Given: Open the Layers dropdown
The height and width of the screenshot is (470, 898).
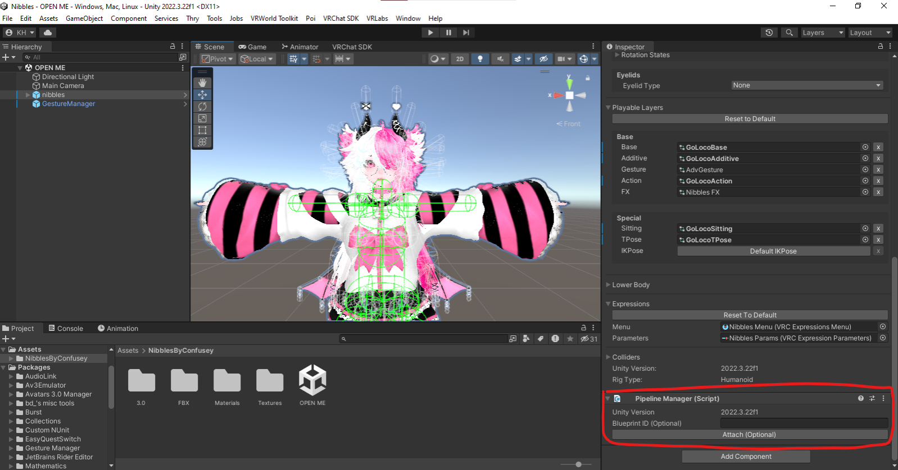Looking at the screenshot, I should [822, 33].
